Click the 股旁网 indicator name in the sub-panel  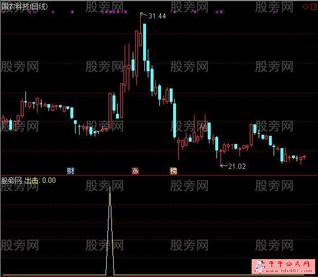[12, 180]
